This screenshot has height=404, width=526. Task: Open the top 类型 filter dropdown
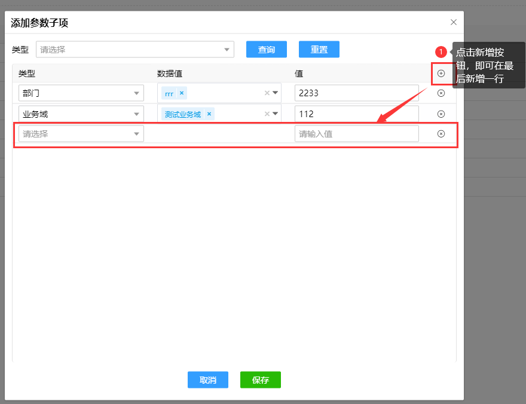pos(134,50)
